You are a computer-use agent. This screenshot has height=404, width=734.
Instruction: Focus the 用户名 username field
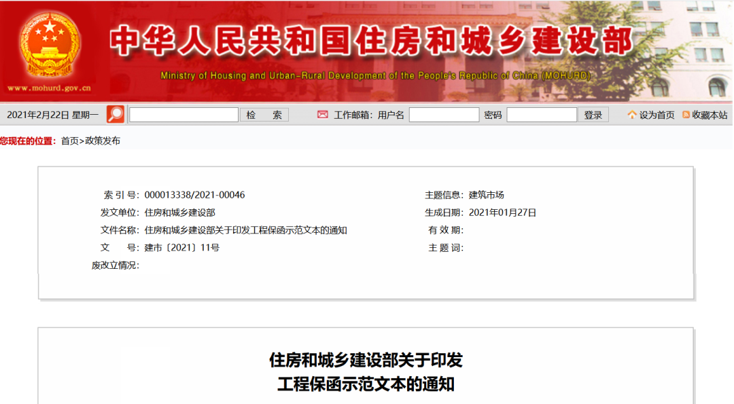444,115
